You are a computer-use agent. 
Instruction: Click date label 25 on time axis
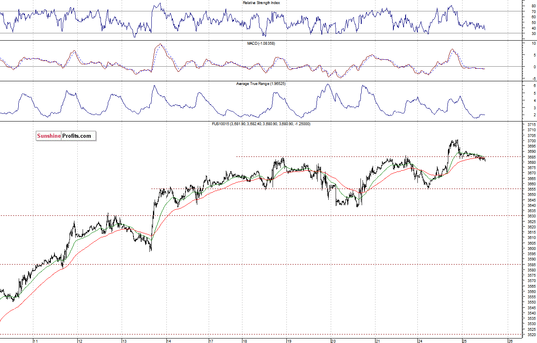pos(465,341)
